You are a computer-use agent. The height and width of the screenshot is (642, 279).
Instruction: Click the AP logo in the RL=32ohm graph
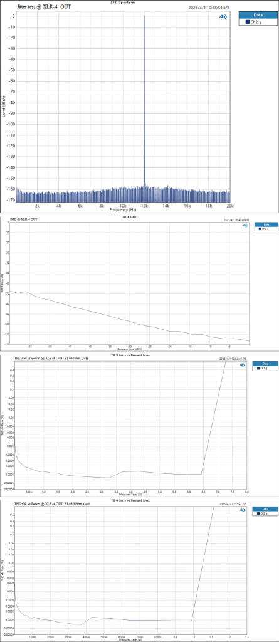click(242, 365)
